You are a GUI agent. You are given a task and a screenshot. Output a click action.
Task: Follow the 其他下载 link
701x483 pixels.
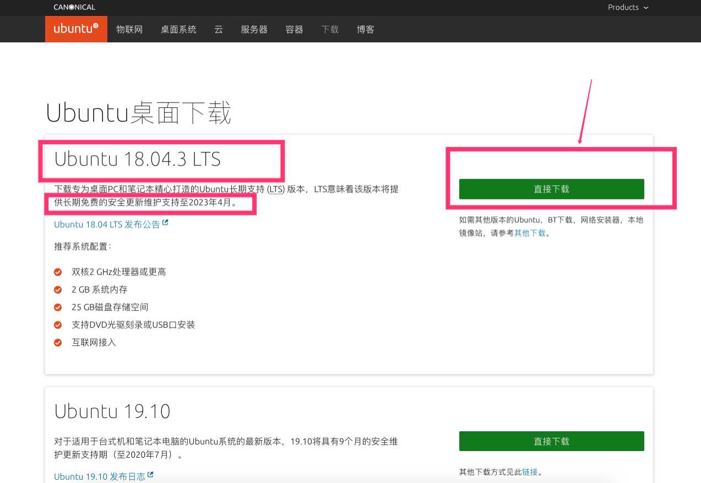pos(530,233)
